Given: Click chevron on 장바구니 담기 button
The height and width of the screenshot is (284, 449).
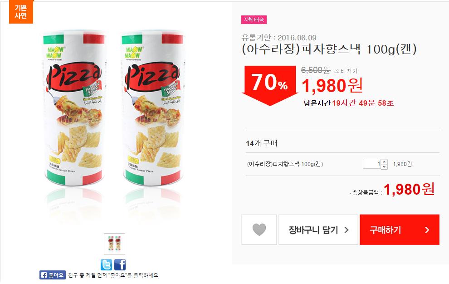Looking at the screenshot, I should pyautogui.click(x=346, y=230).
